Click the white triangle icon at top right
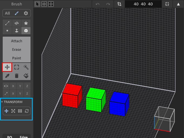The height and width of the screenshot is (138, 184). (178, 4)
